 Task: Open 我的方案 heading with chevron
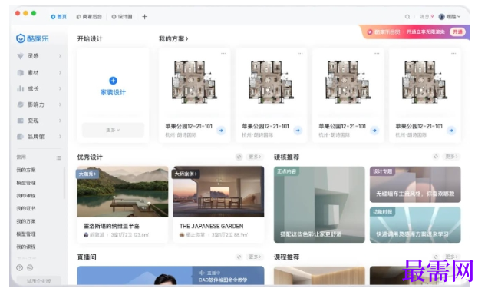tap(173, 39)
